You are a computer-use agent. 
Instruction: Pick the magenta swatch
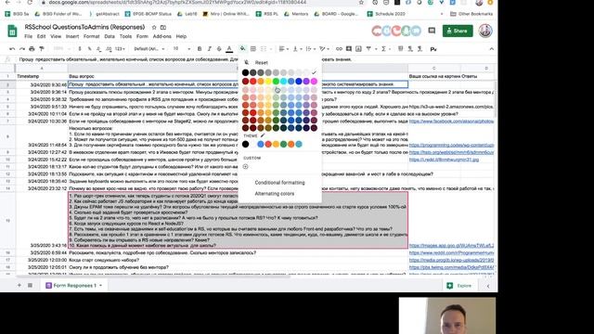click(314, 81)
